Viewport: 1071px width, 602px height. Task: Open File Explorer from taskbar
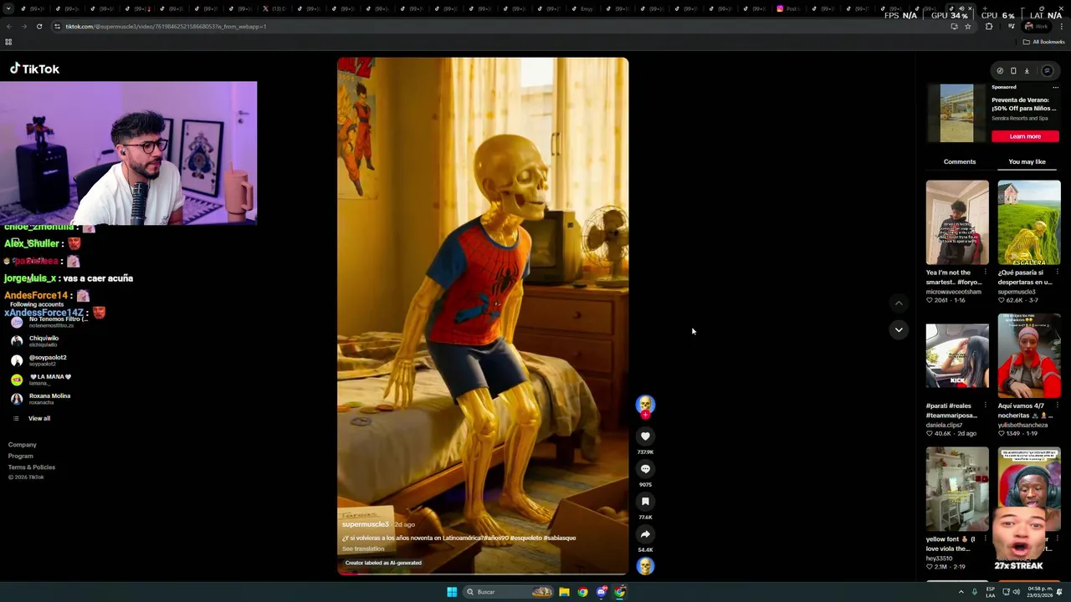pyautogui.click(x=564, y=592)
